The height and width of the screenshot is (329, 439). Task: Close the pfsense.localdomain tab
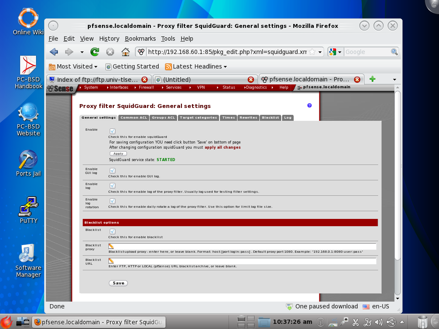[357, 79]
